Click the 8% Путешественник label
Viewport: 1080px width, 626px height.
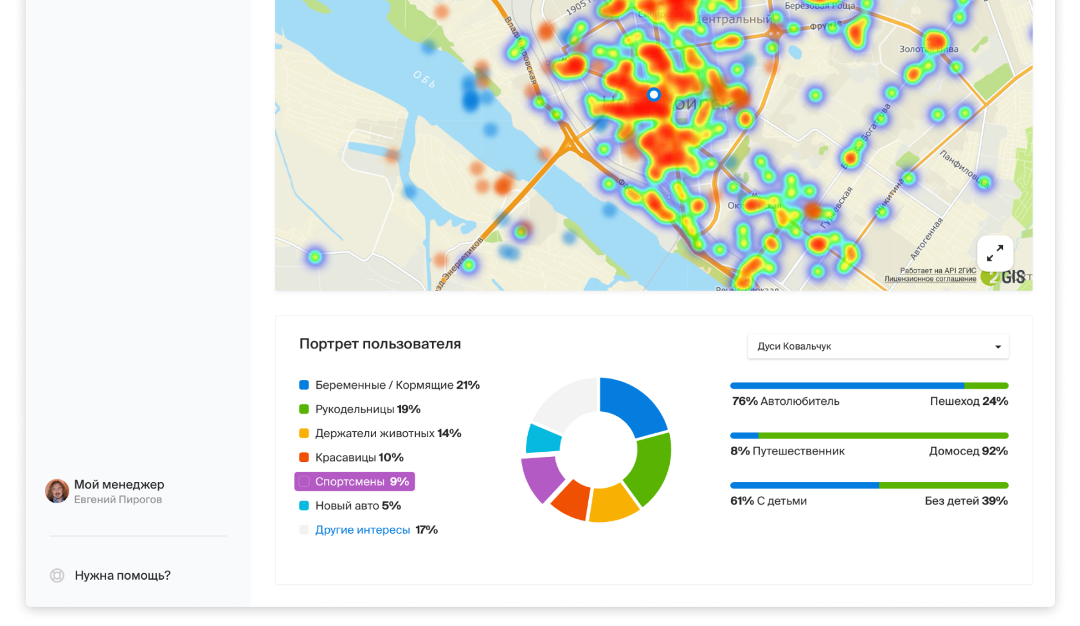[x=788, y=451]
